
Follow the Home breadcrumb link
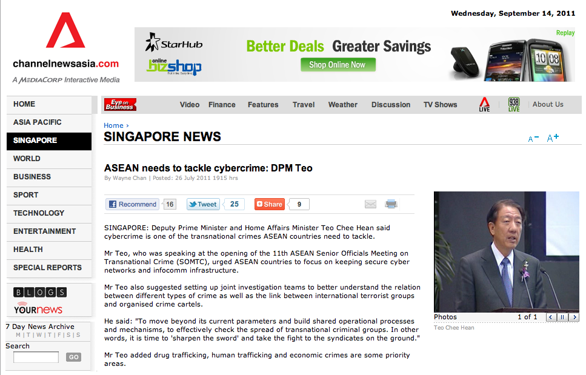(113, 125)
